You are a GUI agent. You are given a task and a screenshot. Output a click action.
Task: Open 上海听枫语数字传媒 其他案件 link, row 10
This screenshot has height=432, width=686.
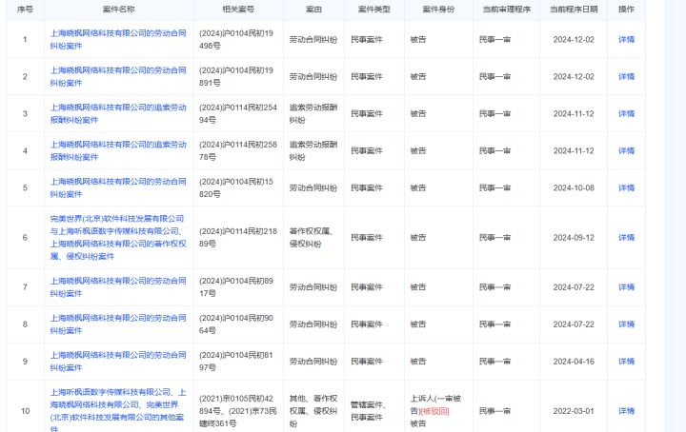pos(118,411)
